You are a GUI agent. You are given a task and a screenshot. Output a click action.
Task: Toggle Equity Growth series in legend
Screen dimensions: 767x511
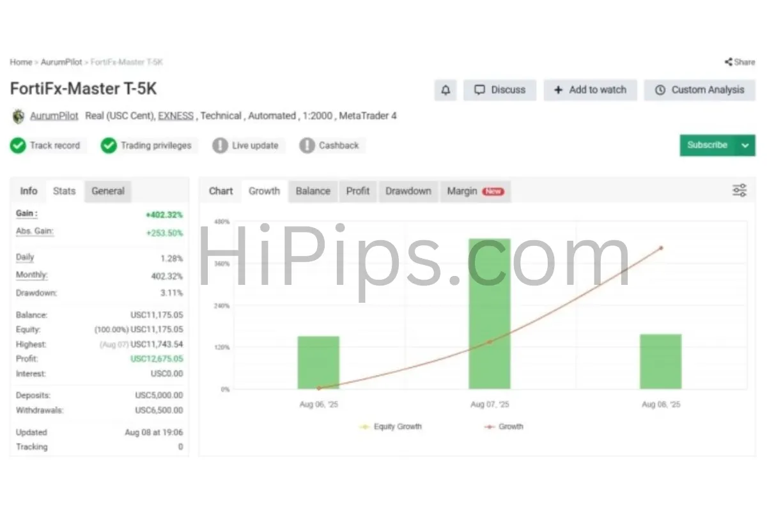(x=391, y=427)
